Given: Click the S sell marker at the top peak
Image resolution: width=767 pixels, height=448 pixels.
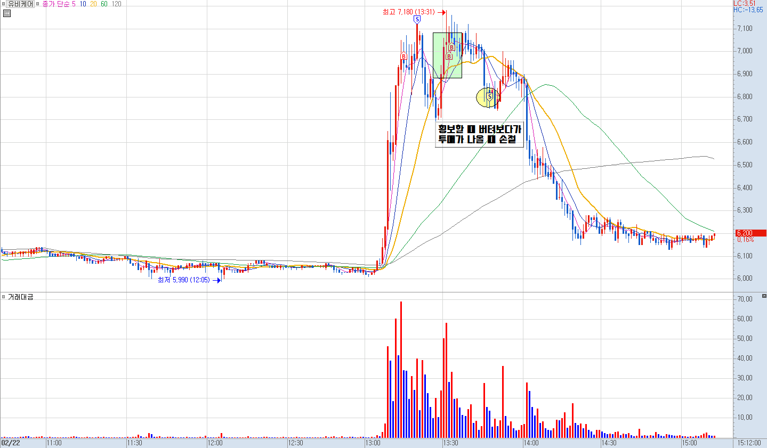Looking at the screenshot, I should 417,19.
